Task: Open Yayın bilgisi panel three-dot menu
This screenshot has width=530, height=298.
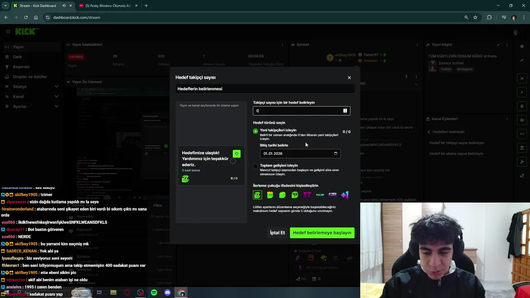Action: [507, 45]
